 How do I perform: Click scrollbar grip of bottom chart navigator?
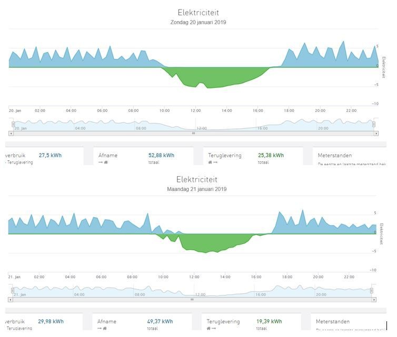point(192,300)
